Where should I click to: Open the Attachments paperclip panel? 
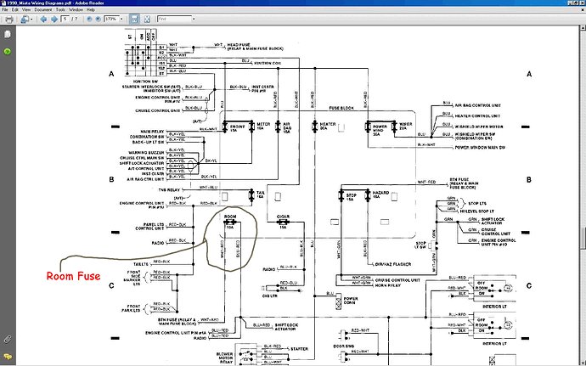pos(8,340)
